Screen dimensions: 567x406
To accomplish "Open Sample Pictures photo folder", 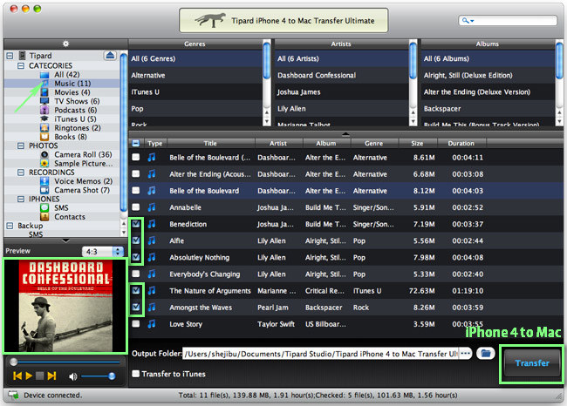I will click(84, 164).
